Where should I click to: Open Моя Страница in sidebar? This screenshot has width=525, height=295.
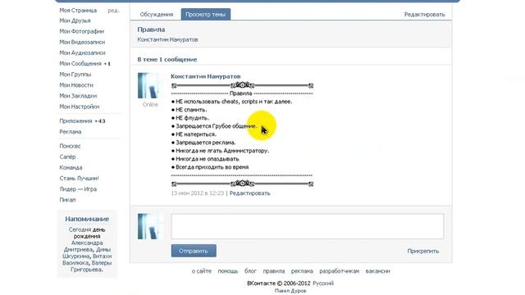[x=78, y=11]
